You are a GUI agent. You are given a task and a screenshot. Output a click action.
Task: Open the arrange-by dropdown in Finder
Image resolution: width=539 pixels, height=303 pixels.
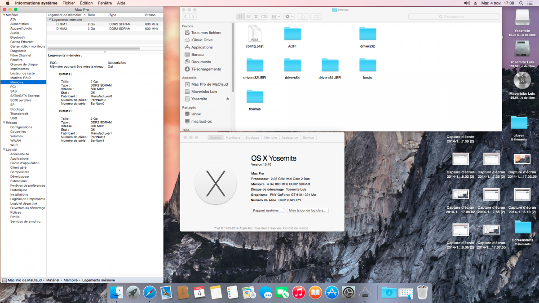[275, 17]
